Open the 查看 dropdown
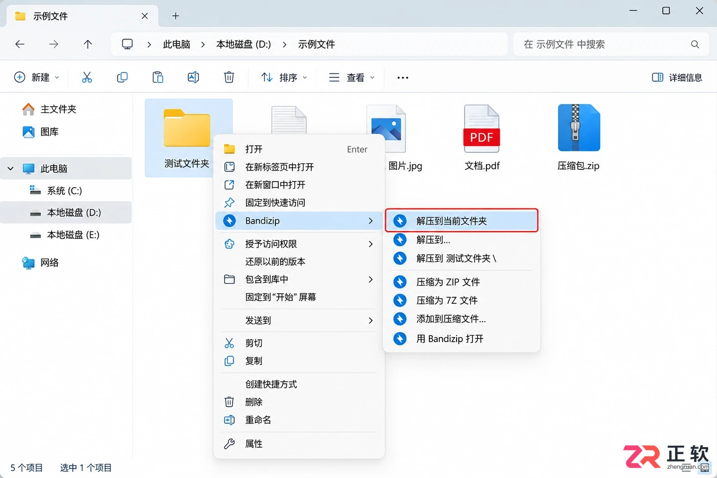The width and height of the screenshot is (717, 478). (x=352, y=77)
